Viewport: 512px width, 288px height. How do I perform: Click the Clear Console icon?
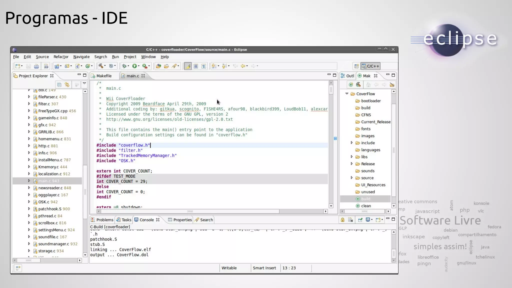(x=350, y=220)
